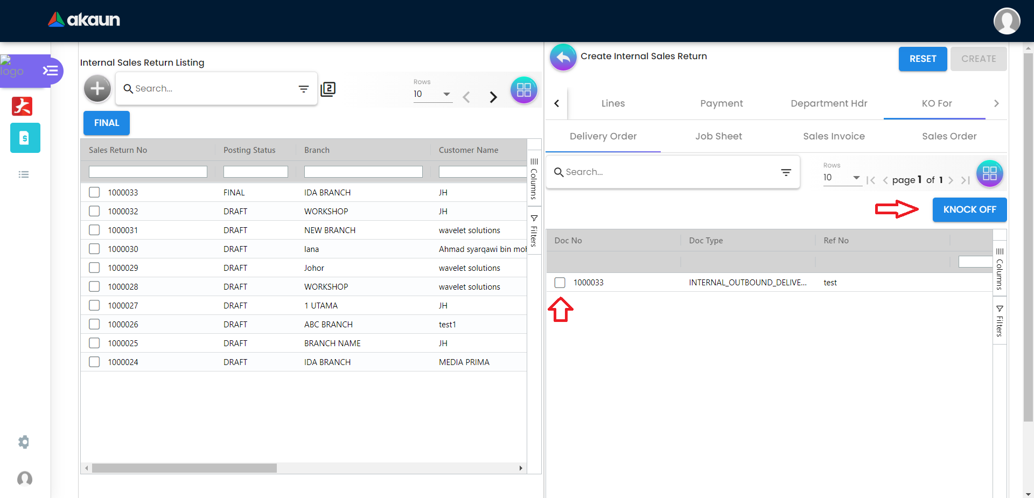Screen dimensions: 1034x498
Task: Click the listing search filter icon
Action: click(304, 89)
